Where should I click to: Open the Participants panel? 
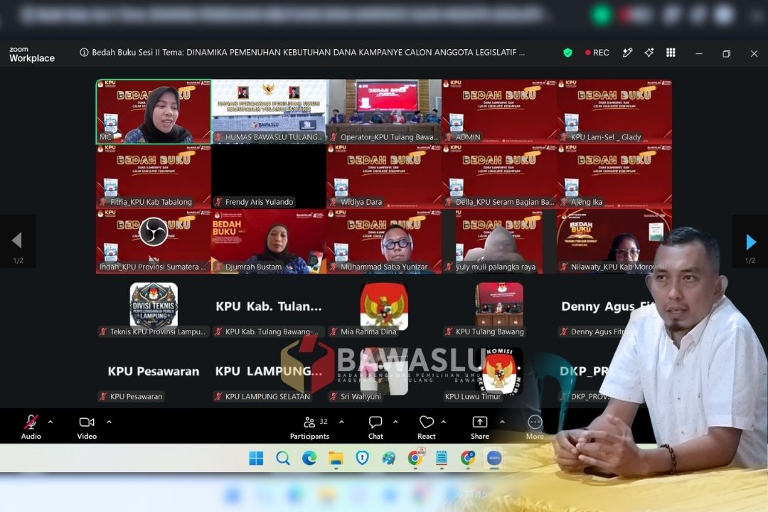[x=309, y=427]
